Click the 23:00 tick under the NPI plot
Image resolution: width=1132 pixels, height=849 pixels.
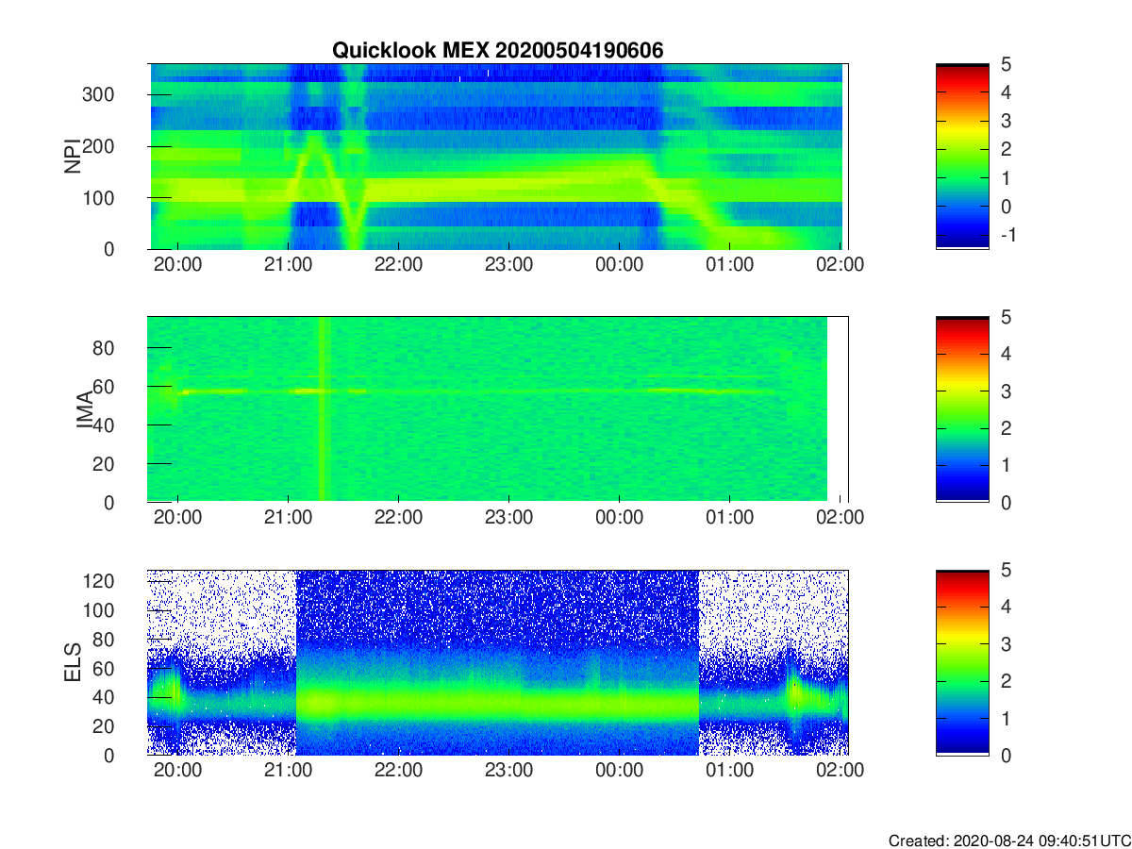click(x=508, y=265)
